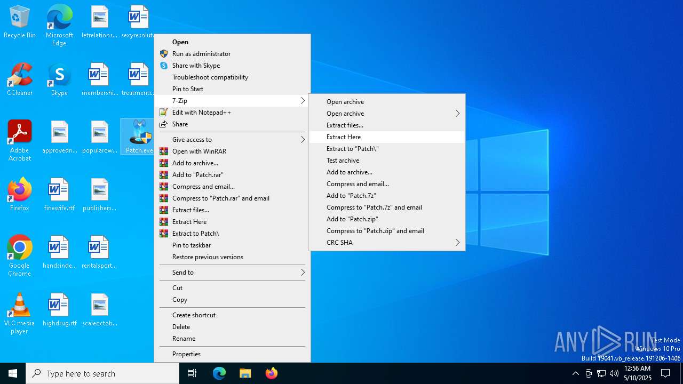The image size is (683, 384).
Task: Open the Recycle Bin desktop icon
Action: (x=20, y=22)
